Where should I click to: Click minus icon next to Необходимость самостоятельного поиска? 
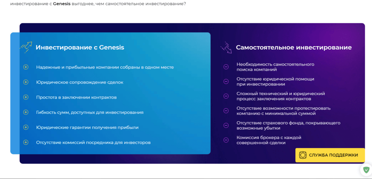click(226, 67)
